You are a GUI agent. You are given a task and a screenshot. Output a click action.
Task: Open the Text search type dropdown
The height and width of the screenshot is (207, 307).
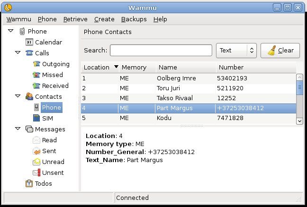(x=236, y=51)
